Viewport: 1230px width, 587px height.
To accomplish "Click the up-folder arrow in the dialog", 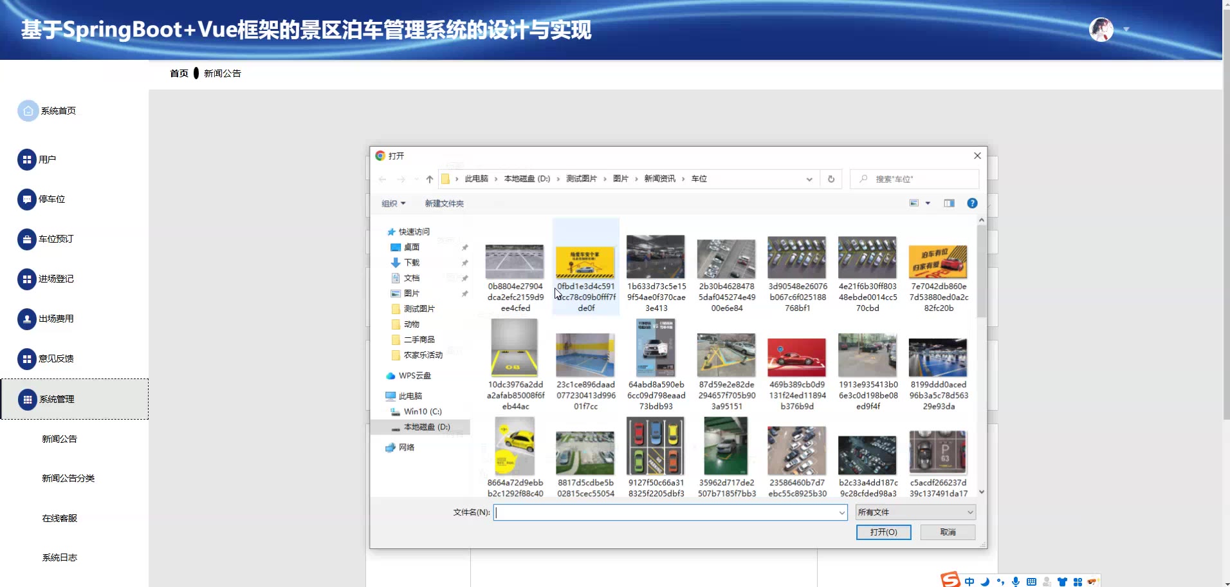I will coord(430,180).
